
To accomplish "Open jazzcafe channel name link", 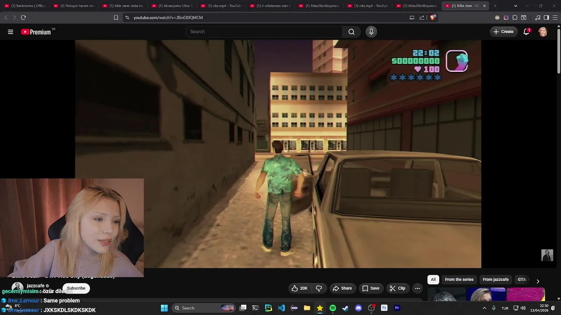I will coord(36,286).
